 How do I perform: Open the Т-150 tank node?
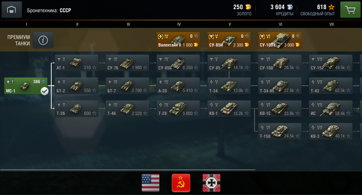[280, 132]
